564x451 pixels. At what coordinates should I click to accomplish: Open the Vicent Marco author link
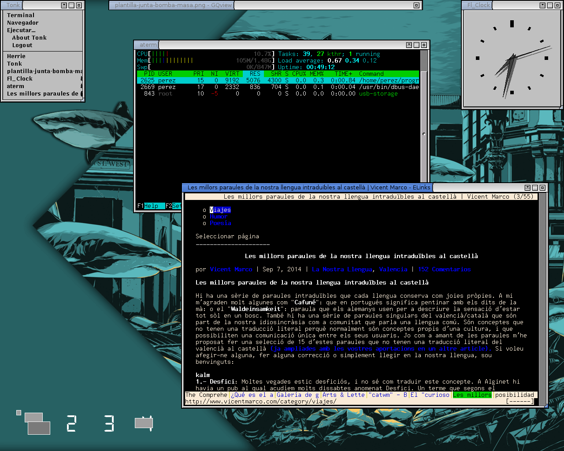[x=231, y=270]
